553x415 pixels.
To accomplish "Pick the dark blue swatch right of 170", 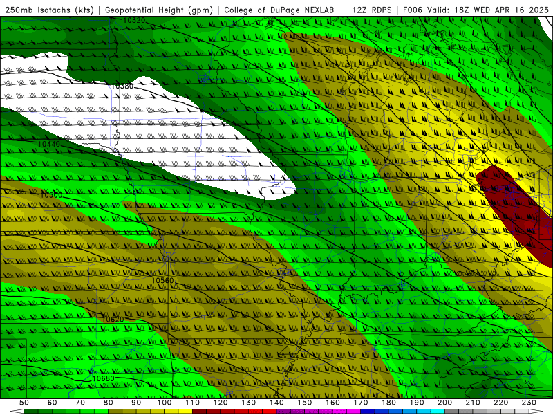I will (368, 412).
